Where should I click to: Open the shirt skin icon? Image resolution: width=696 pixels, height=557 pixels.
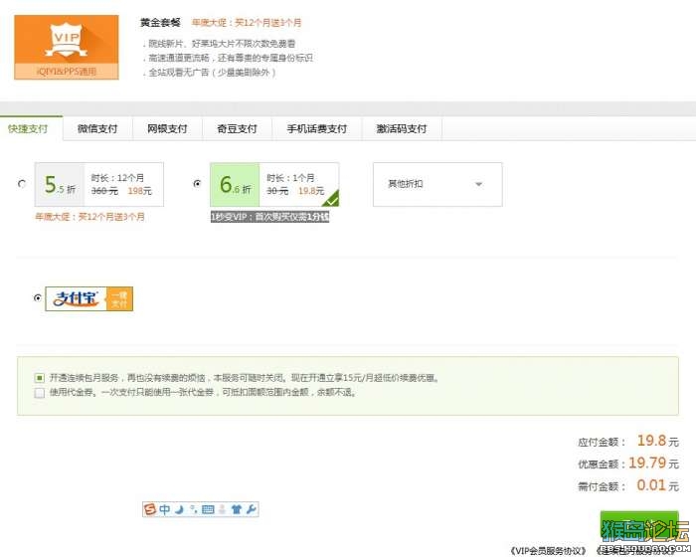(237, 509)
